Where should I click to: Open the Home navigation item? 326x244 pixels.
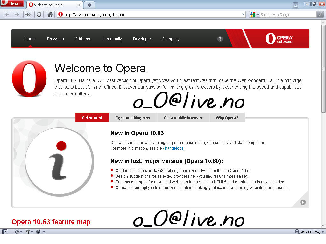(x=30, y=39)
